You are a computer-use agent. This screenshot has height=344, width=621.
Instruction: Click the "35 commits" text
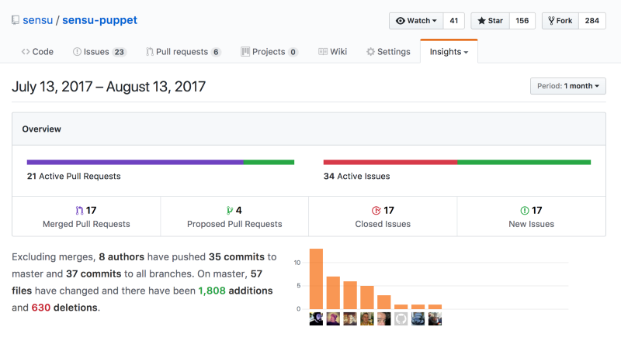pos(237,256)
